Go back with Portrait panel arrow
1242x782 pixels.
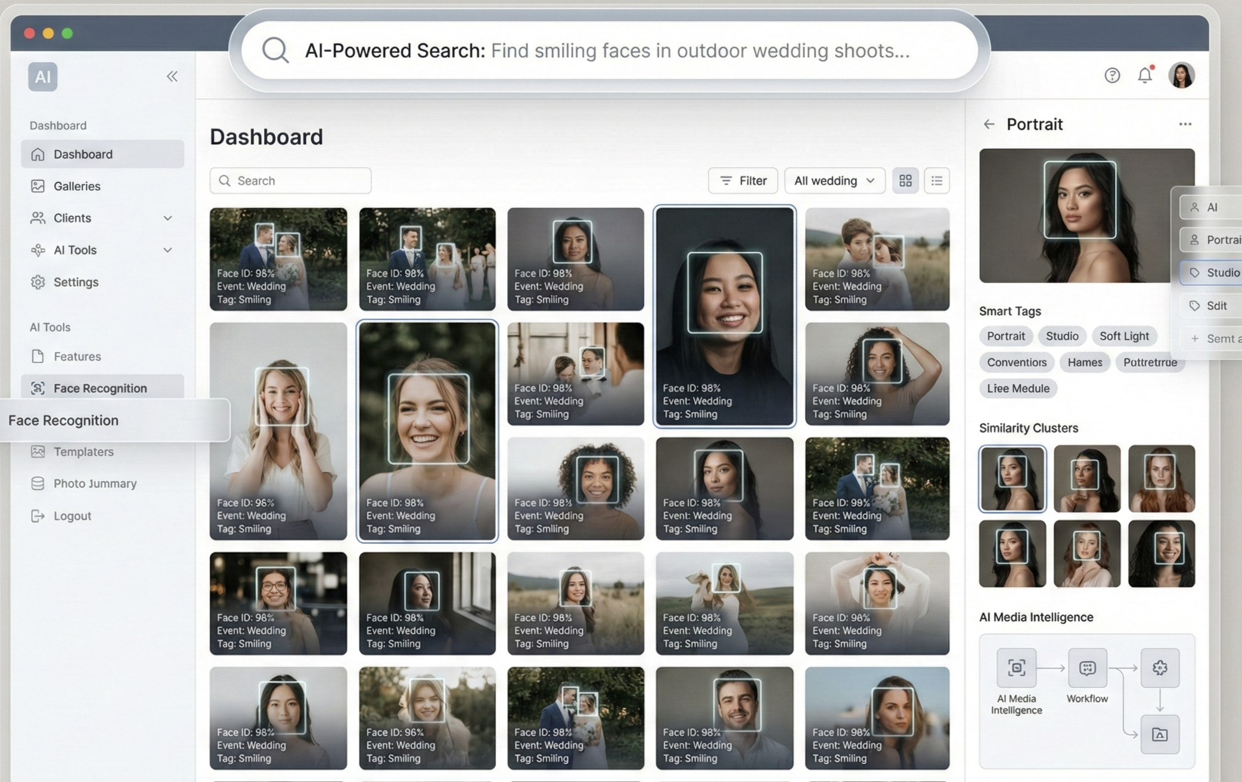pyautogui.click(x=989, y=124)
